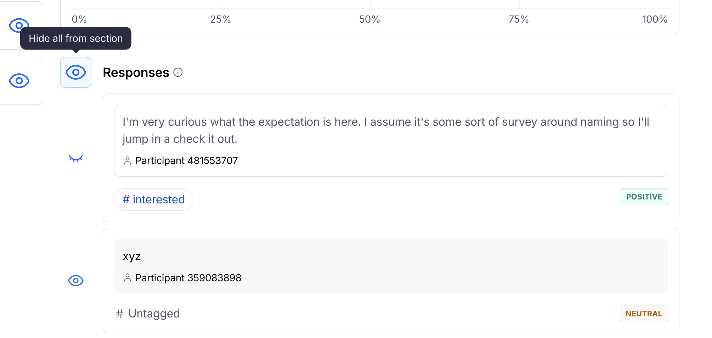This screenshot has height=338, width=712.
Task: Click the POSITIVE sentiment badge
Action: pyautogui.click(x=644, y=197)
